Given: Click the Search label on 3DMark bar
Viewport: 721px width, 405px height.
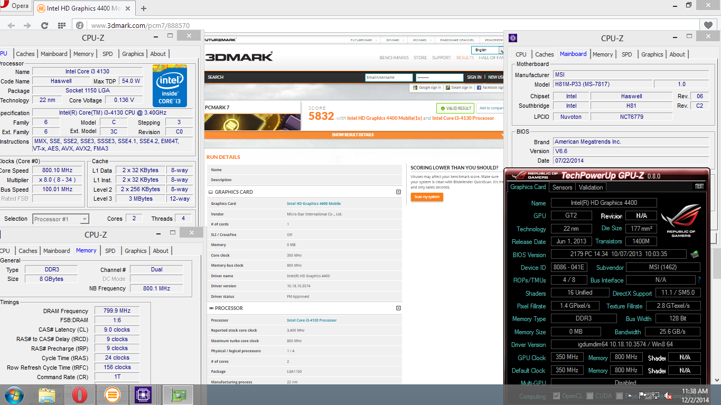Looking at the screenshot, I should [x=216, y=77].
